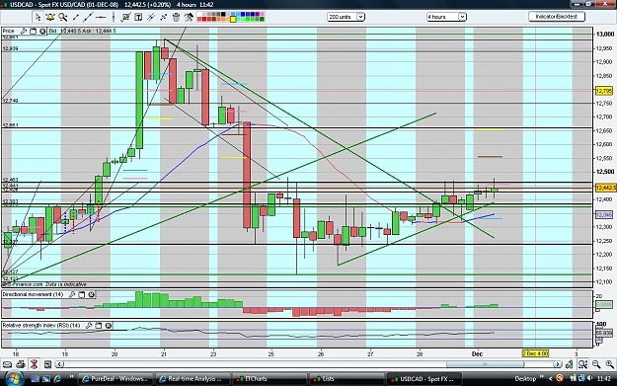Click the horizontal scrollbar thumb
The height and width of the screenshot is (386, 617).
pyautogui.click(x=485, y=364)
